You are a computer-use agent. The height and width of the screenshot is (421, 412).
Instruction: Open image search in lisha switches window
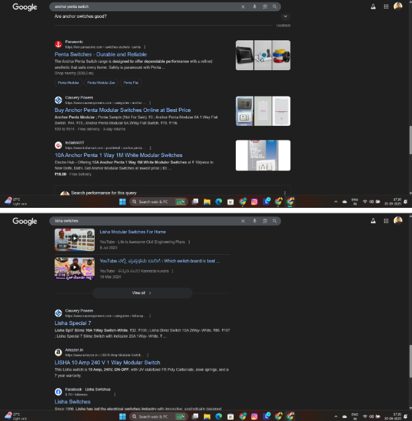[x=265, y=221]
